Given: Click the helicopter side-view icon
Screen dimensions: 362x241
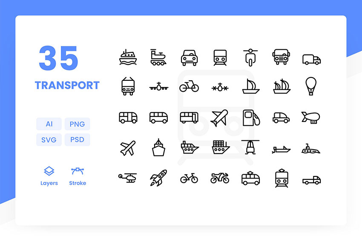Looking at the screenshot, I should [128, 178].
